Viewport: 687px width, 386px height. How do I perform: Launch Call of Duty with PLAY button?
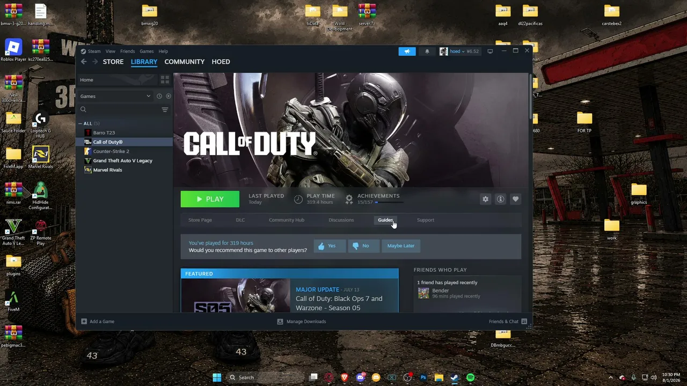click(x=210, y=199)
